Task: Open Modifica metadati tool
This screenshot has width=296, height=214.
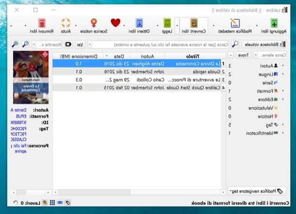Action: tap(235, 23)
